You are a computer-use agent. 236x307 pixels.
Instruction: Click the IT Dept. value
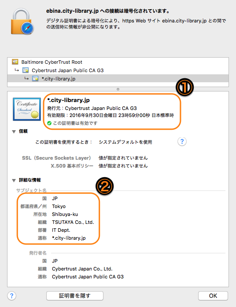pos(61,230)
